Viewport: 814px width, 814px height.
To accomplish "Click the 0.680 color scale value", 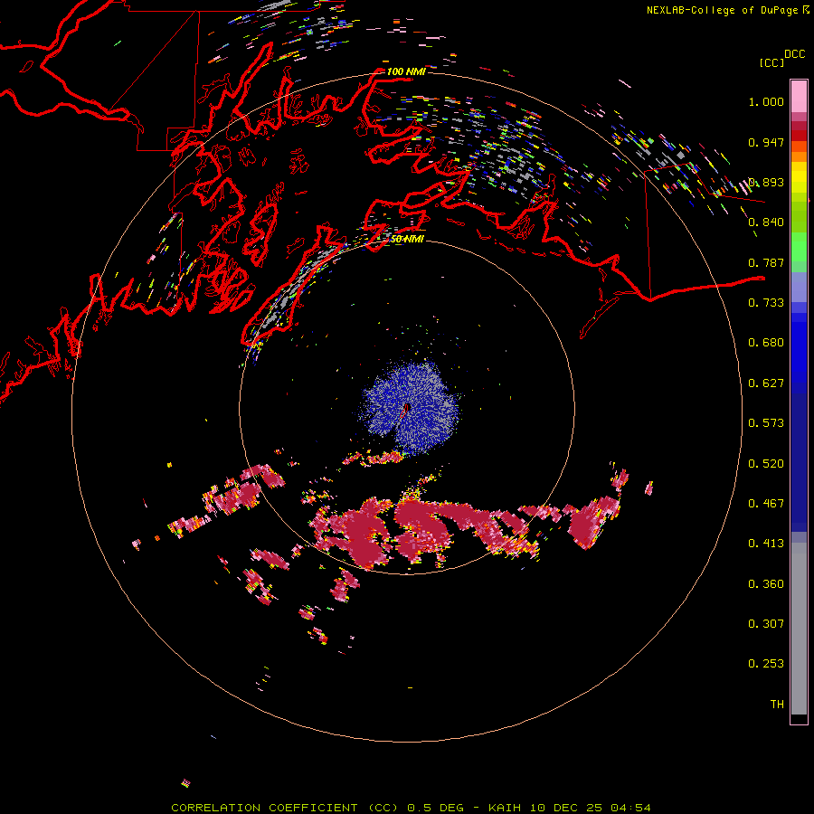I will (x=766, y=343).
